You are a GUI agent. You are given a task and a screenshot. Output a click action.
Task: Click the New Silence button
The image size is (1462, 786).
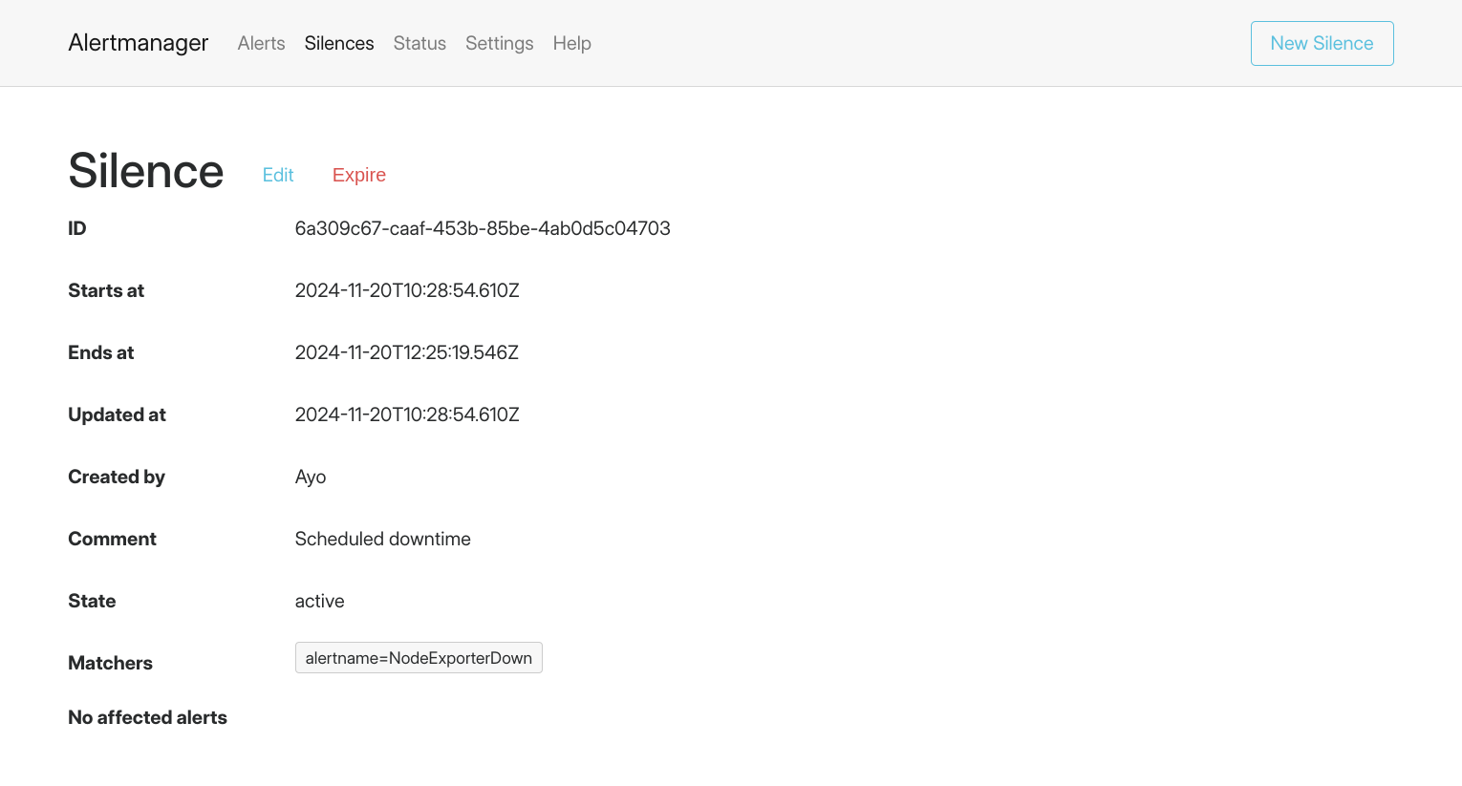click(1322, 43)
